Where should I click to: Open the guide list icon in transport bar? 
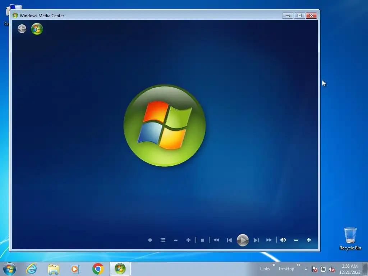tap(163, 240)
